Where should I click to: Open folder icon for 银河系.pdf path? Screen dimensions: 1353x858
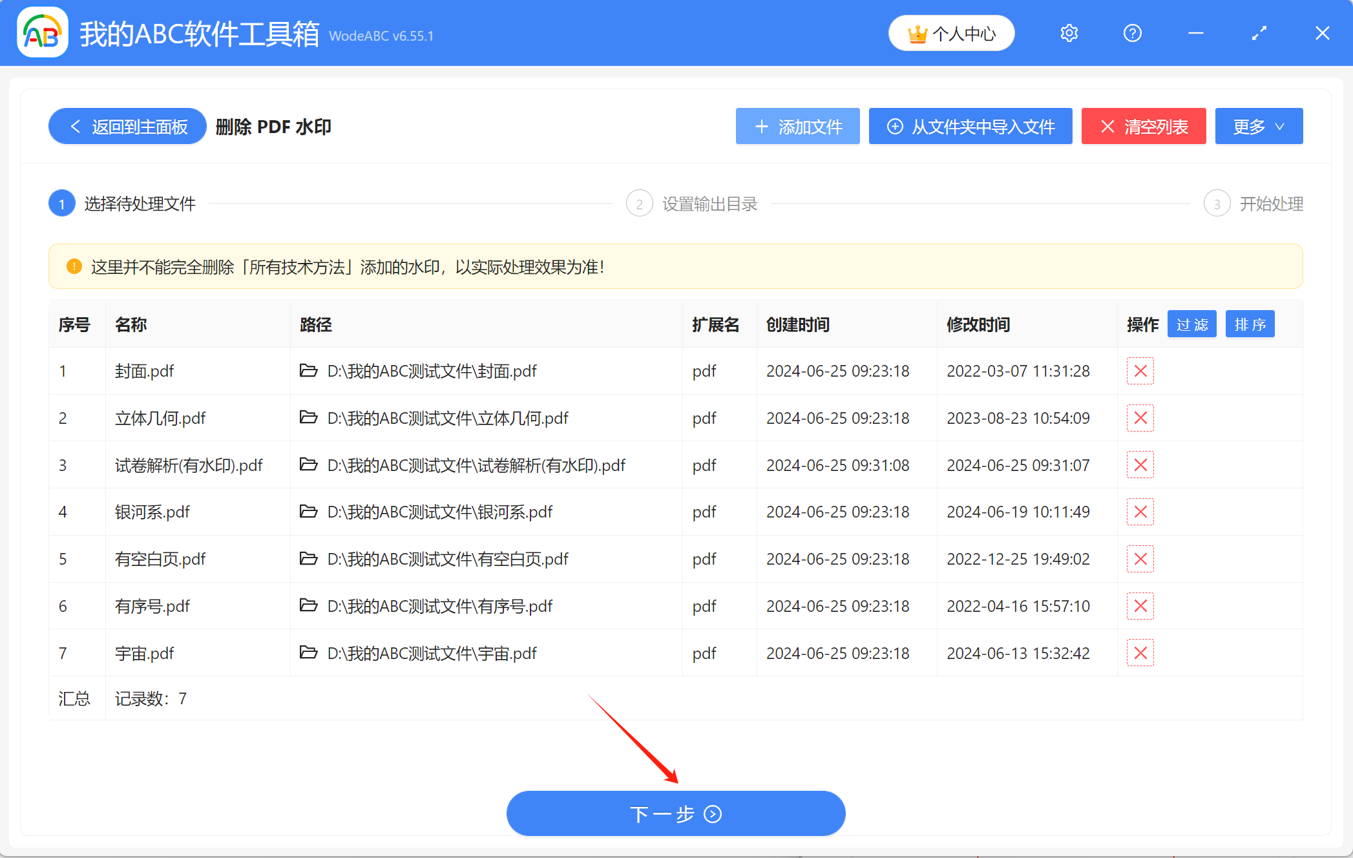pyautogui.click(x=309, y=512)
